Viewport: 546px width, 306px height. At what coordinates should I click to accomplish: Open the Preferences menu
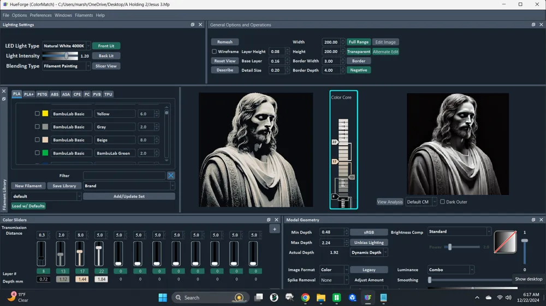pos(40,15)
